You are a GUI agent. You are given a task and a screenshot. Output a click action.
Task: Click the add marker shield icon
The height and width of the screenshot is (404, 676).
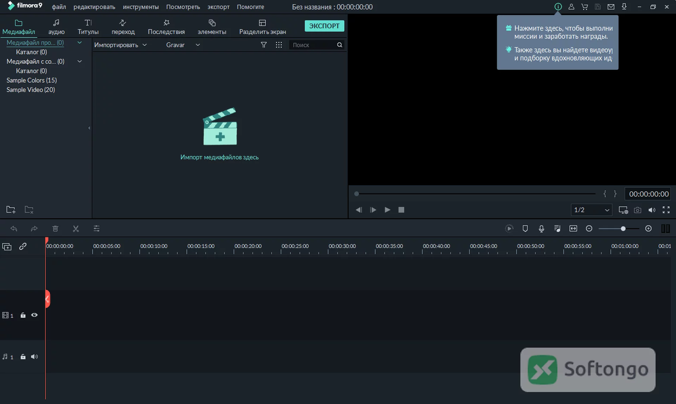[525, 229]
